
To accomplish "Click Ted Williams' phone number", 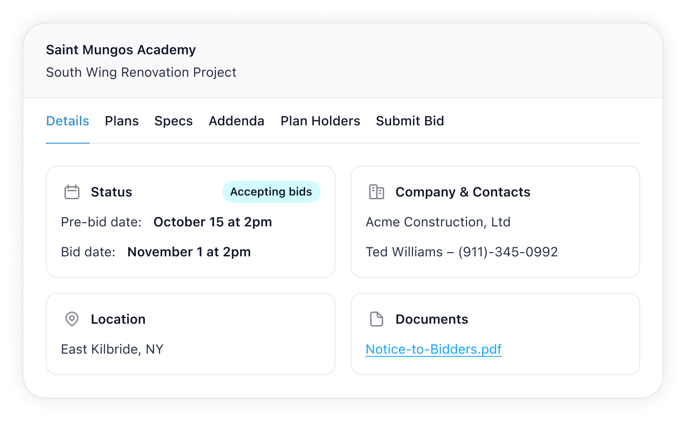I will pyautogui.click(x=509, y=252).
